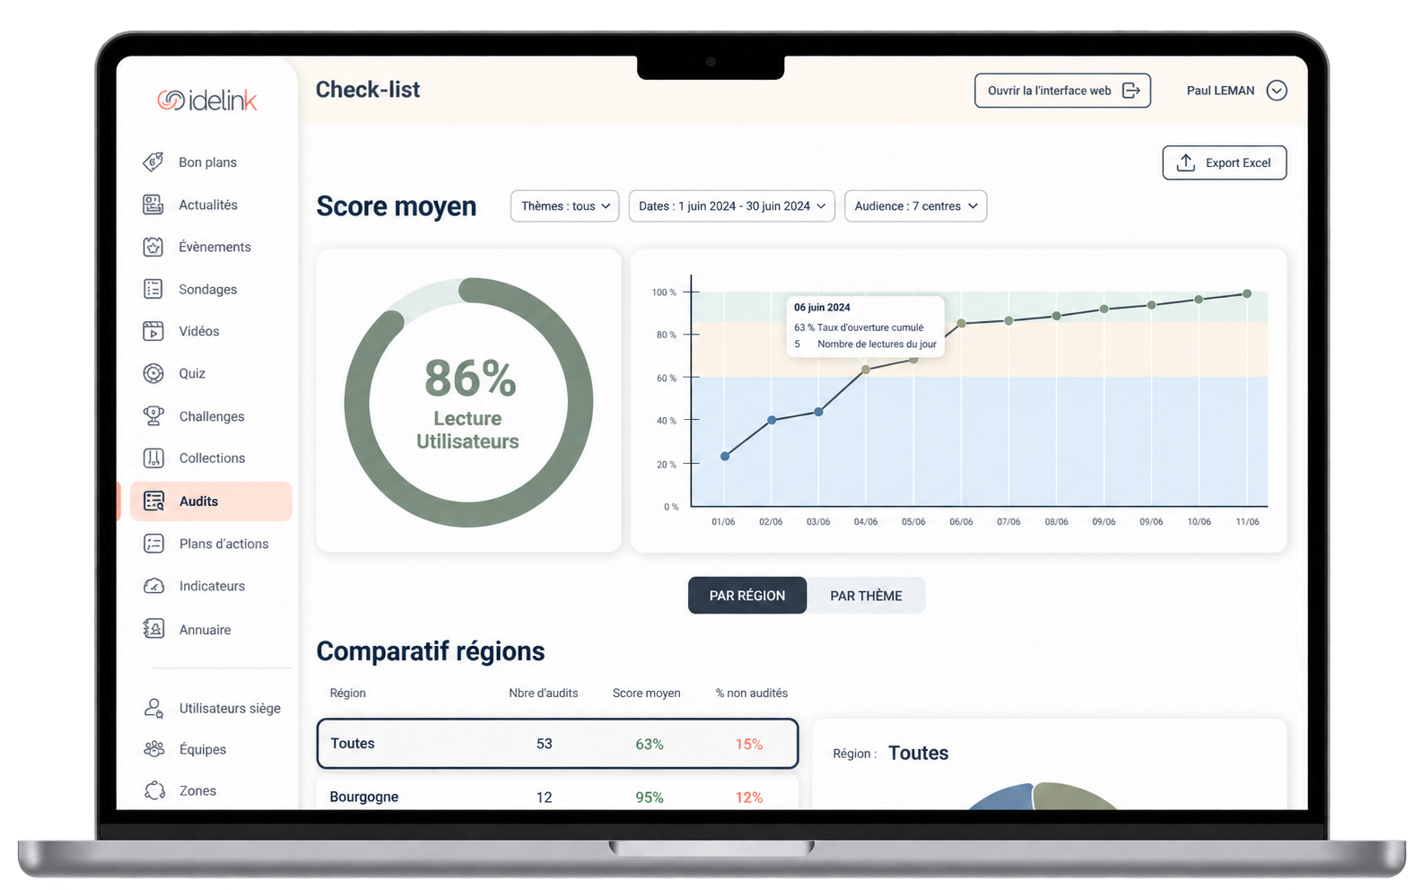Open the Équipes team icon
The image size is (1423, 890).
(x=153, y=749)
